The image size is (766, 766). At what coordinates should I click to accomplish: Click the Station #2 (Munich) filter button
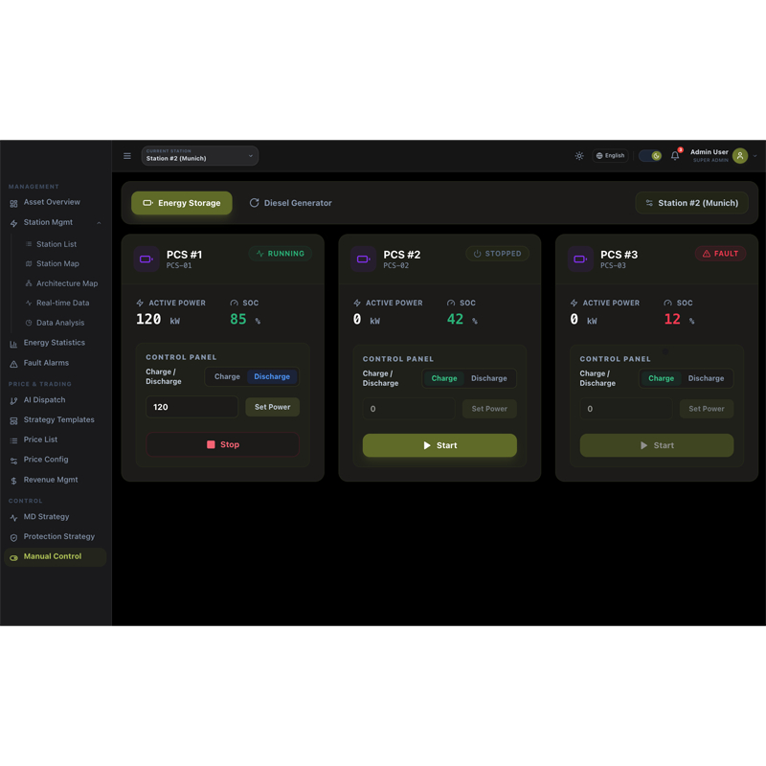pyautogui.click(x=691, y=203)
